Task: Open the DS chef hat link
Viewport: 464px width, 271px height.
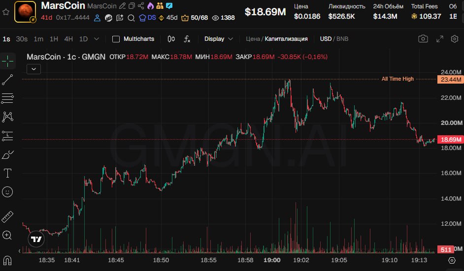Action: point(147,18)
